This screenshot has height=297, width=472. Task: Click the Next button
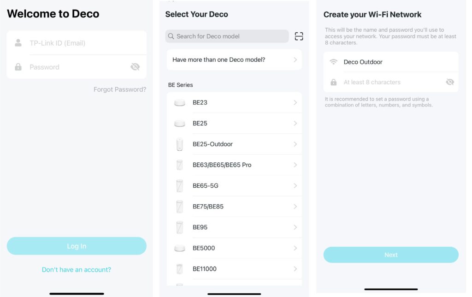391,255
